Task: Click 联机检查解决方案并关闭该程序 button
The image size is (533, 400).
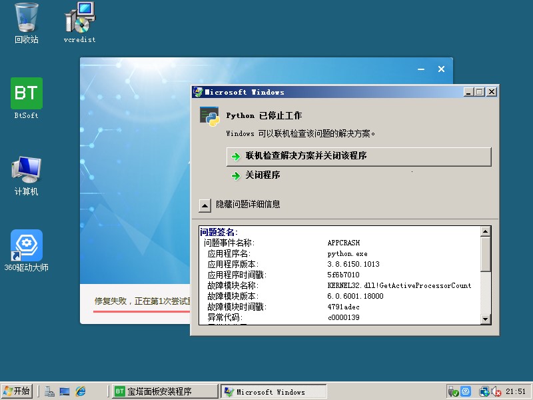Action: click(x=358, y=157)
